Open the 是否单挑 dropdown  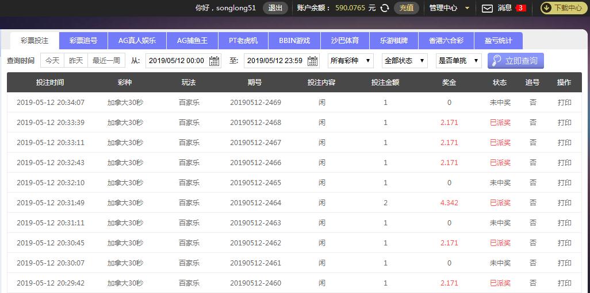[x=458, y=61]
